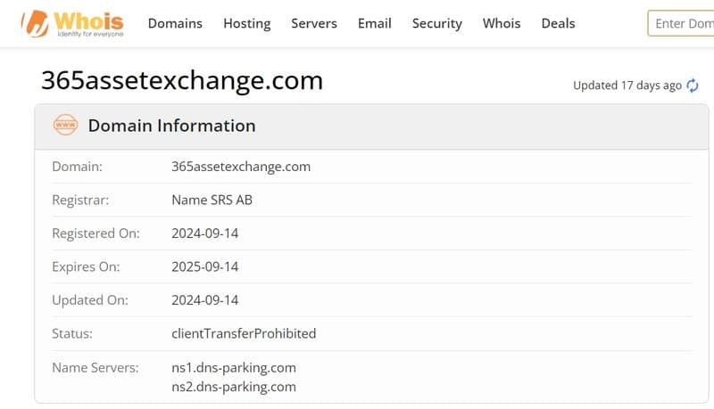The image size is (714, 409).
Task: Open the Email menu
Action: [374, 23]
